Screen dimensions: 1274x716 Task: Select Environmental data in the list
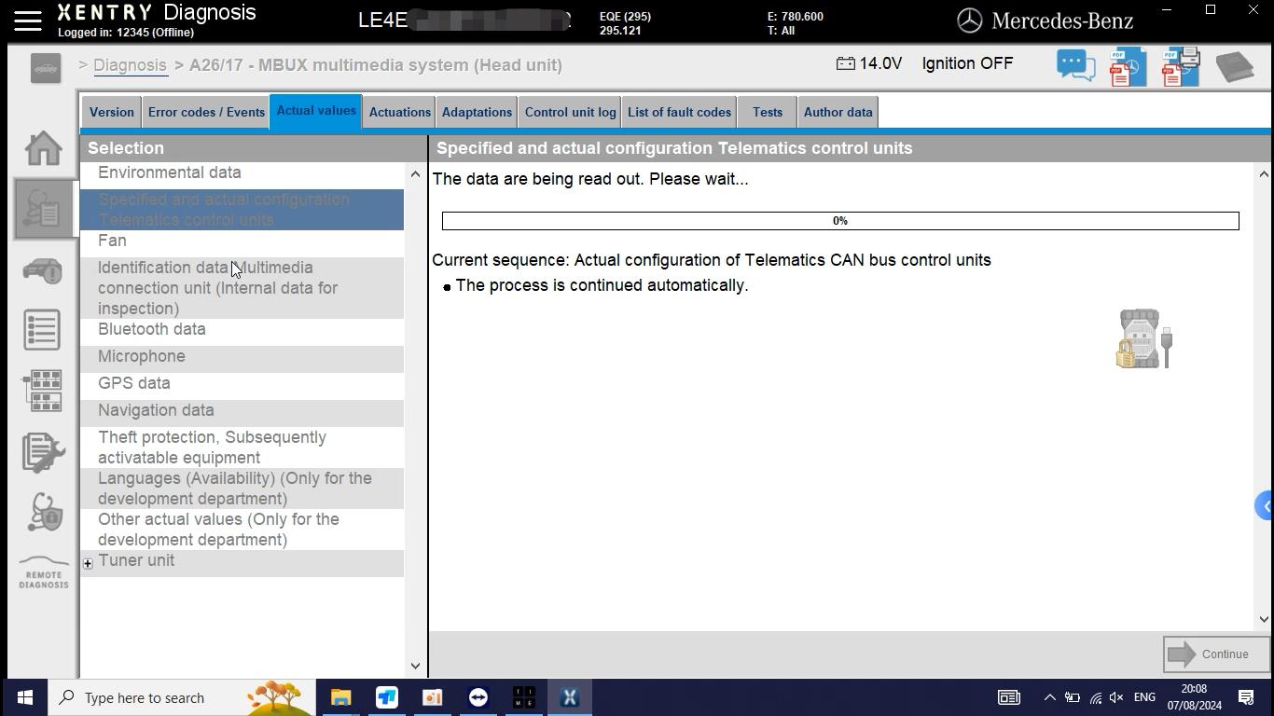[242, 173]
